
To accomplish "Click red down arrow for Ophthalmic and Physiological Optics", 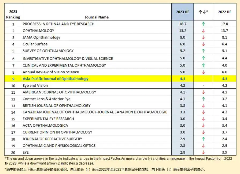I will 203,146.
